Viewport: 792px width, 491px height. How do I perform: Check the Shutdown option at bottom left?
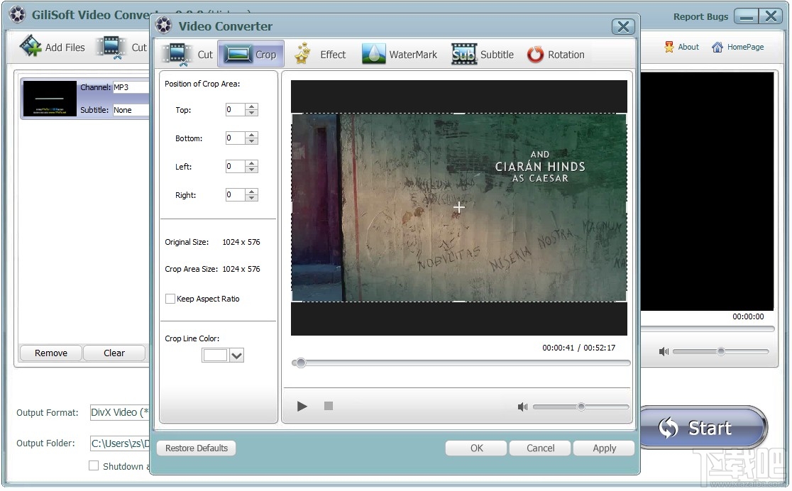click(x=94, y=466)
